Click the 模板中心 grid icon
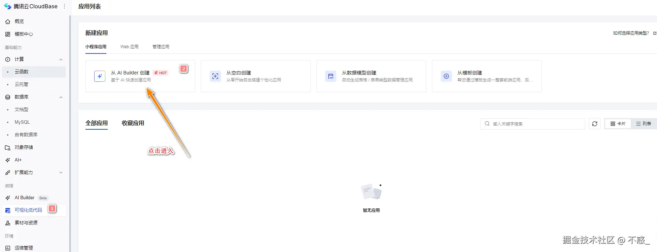This screenshot has width=657, height=252. point(8,34)
